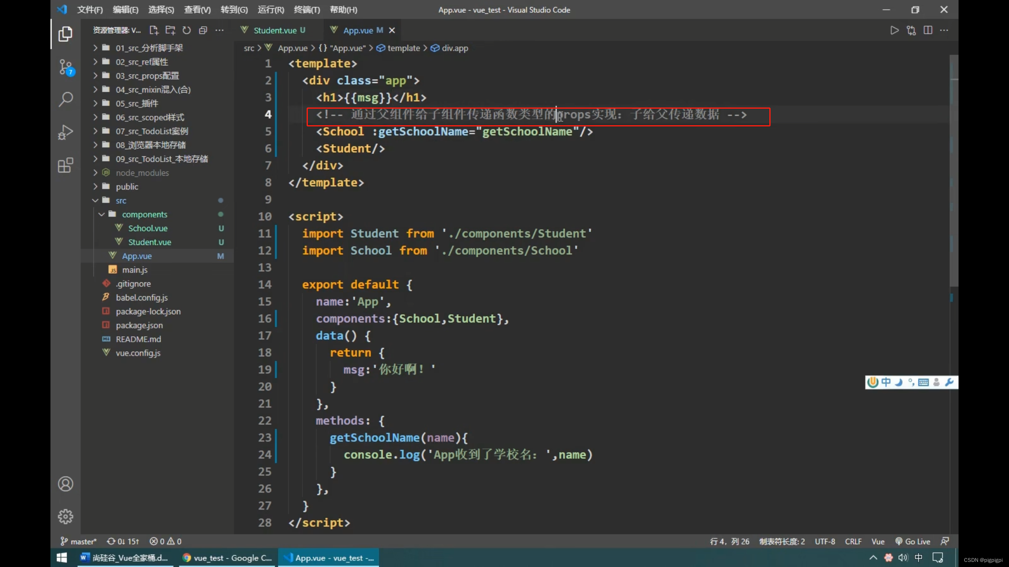Screen dimensions: 1009x567
Task: Expand the 02_src_ref属性 folder
Action: (x=157, y=62)
